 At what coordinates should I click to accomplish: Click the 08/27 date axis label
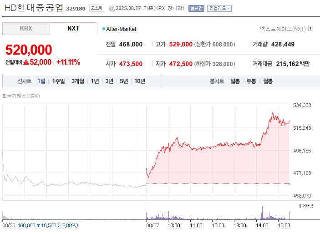tap(152, 225)
